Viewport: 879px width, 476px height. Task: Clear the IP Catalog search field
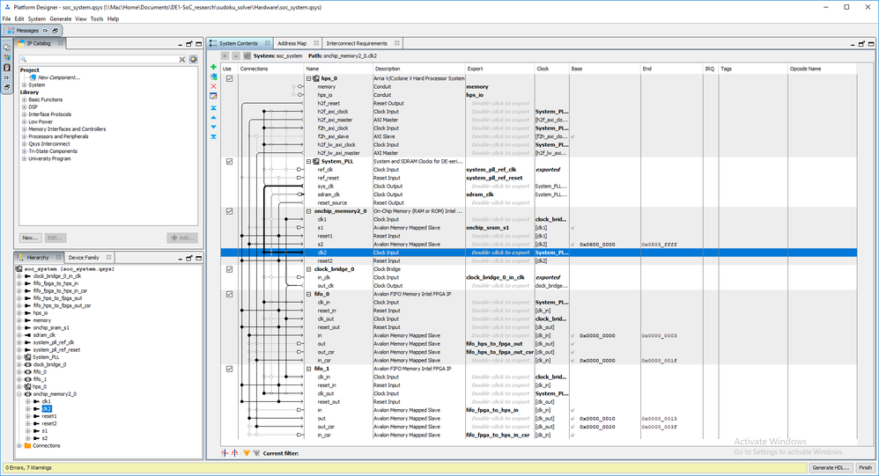coord(182,59)
